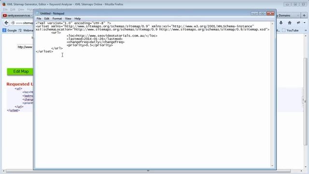The height and width of the screenshot is (174, 309).
Task: Click the Notepad title bar icon
Action: point(38,14)
